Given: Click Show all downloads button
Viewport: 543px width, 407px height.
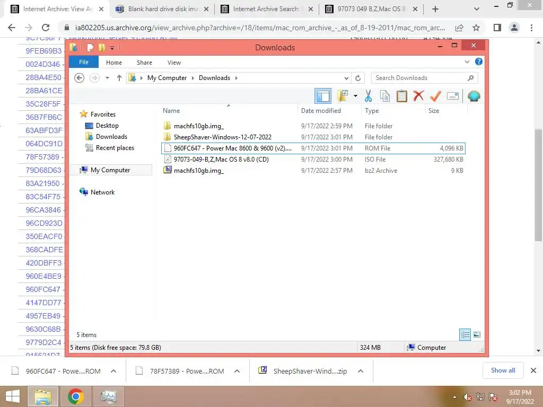Looking at the screenshot, I should (503, 370).
